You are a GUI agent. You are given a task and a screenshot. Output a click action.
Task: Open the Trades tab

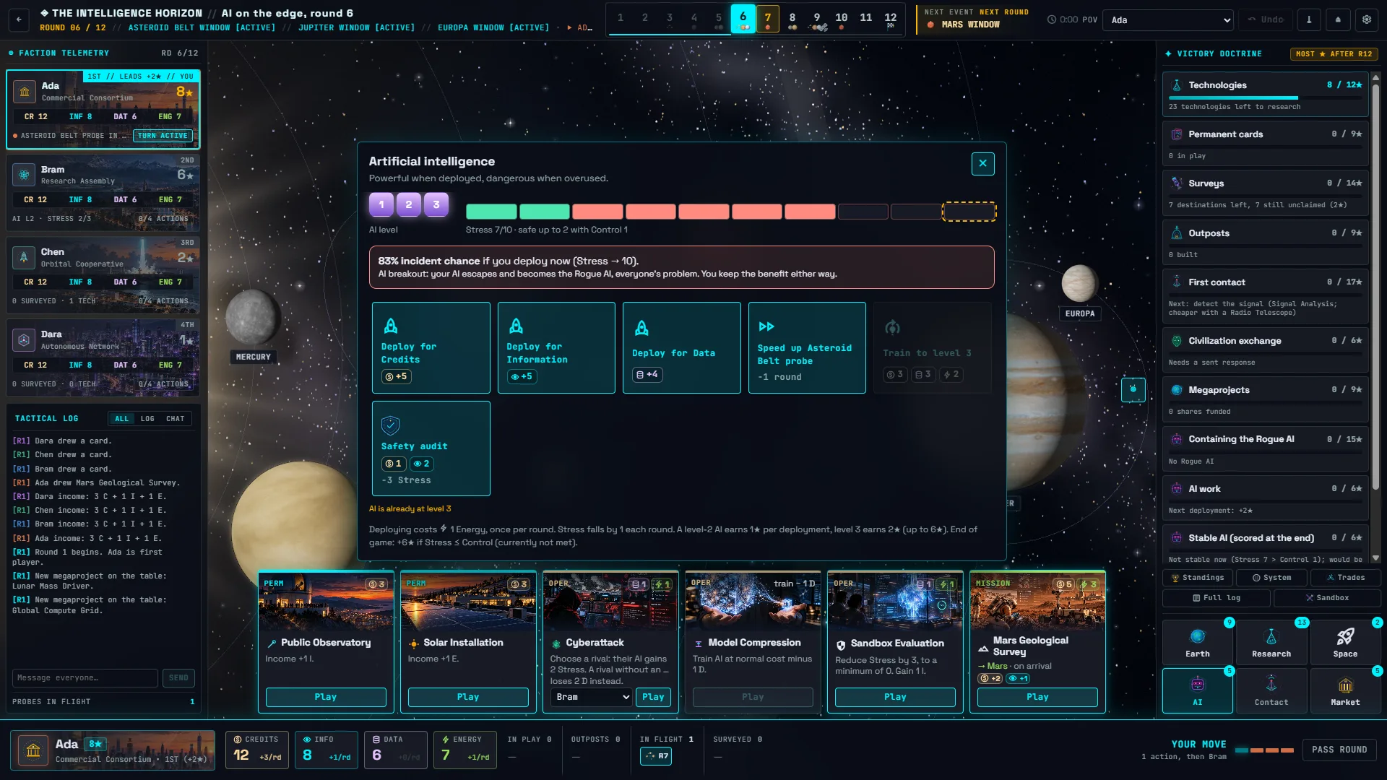click(x=1345, y=578)
